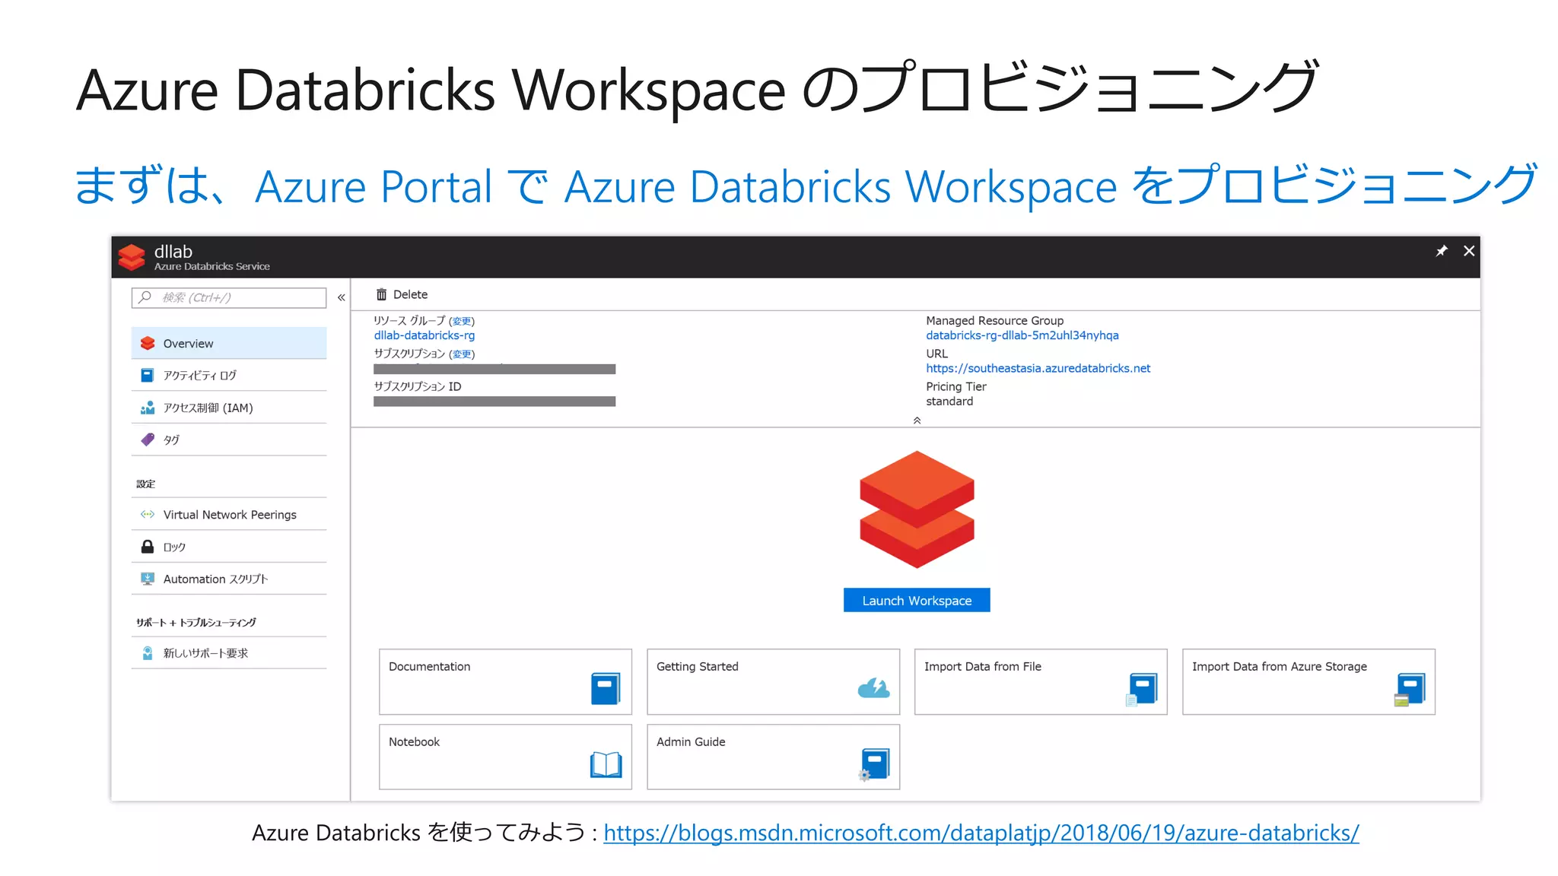Click the Documentation book icon
The width and height of the screenshot is (1558, 876).
pyautogui.click(x=606, y=688)
